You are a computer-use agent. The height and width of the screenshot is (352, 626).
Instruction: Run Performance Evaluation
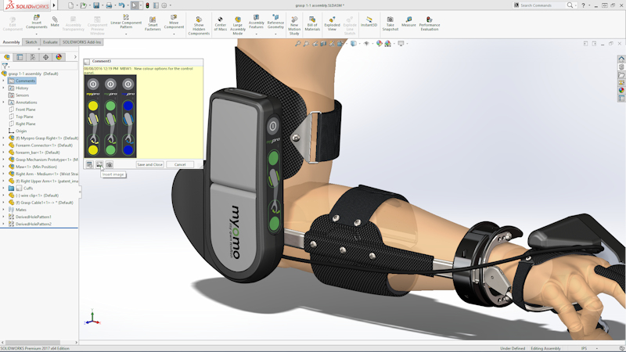point(430,24)
